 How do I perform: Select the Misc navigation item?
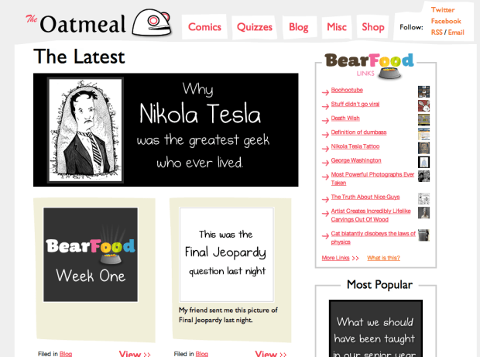point(336,27)
